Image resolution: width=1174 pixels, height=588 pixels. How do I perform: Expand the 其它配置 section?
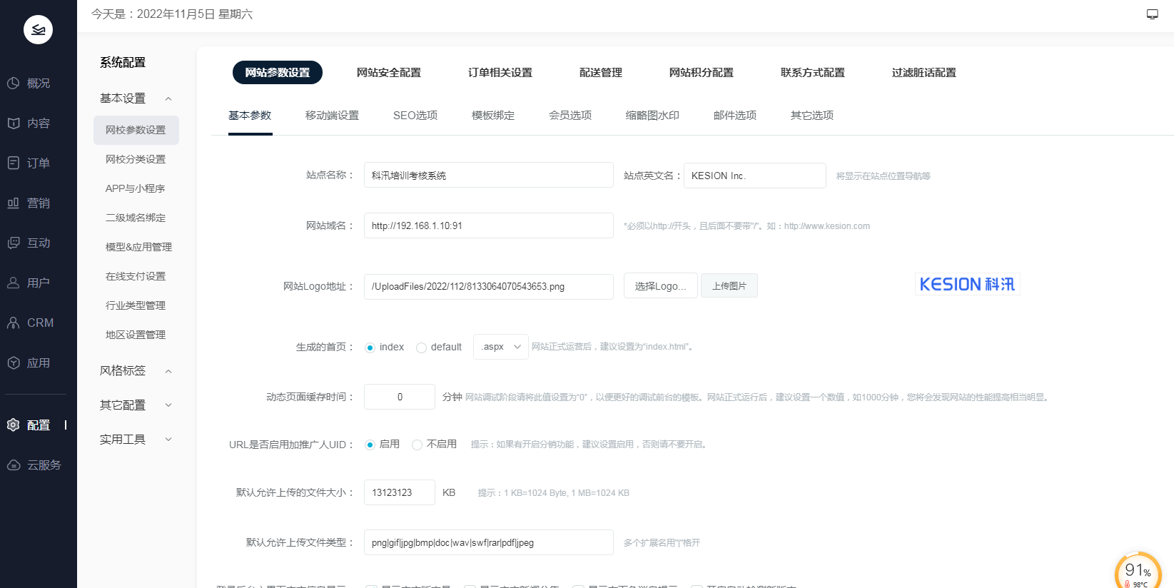168,405
